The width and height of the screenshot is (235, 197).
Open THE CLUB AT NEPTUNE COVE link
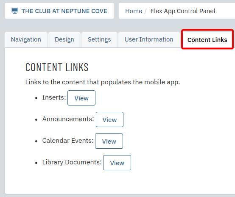[x=64, y=11]
